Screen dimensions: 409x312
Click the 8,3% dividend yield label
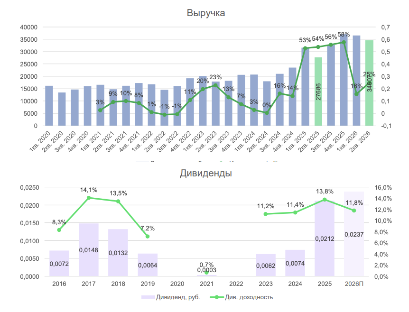(x=59, y=222)
